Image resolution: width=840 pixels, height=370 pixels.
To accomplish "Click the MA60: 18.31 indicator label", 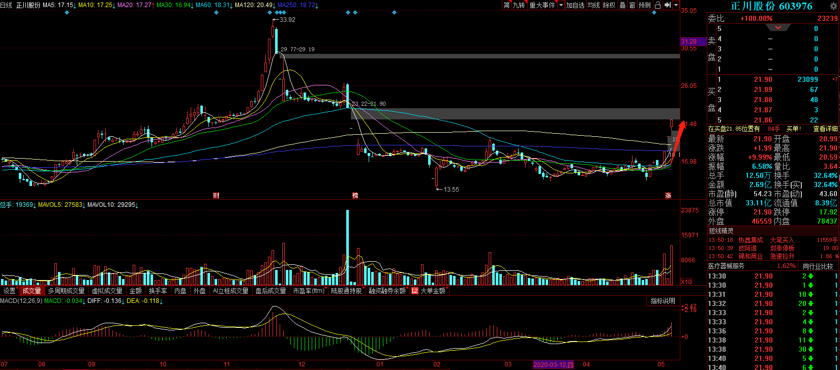I will [214, 5].
